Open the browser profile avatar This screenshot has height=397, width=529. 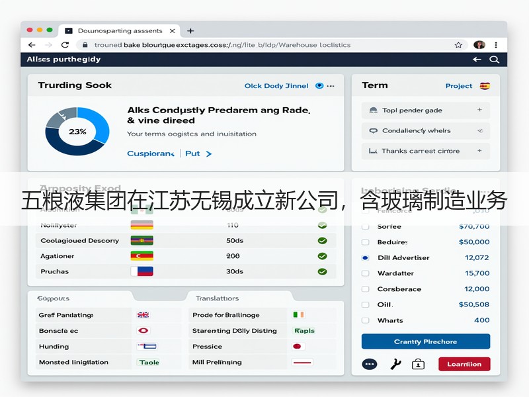(x=479, y=45)
